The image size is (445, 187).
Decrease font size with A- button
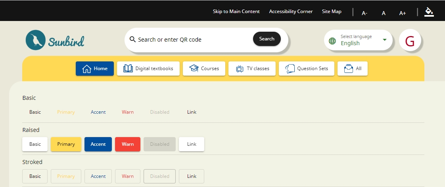[x=364, y=13]
